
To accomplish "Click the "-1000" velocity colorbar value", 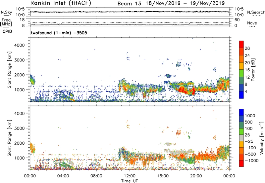I will 252,161.
